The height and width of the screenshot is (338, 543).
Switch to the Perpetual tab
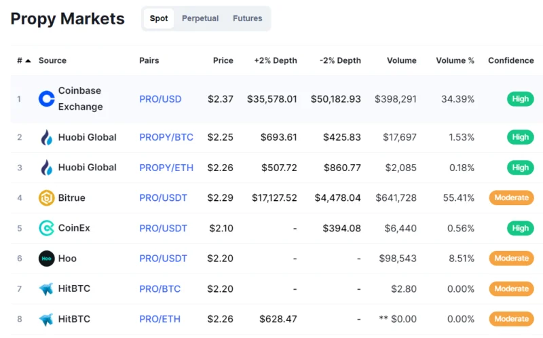(200, 18)
